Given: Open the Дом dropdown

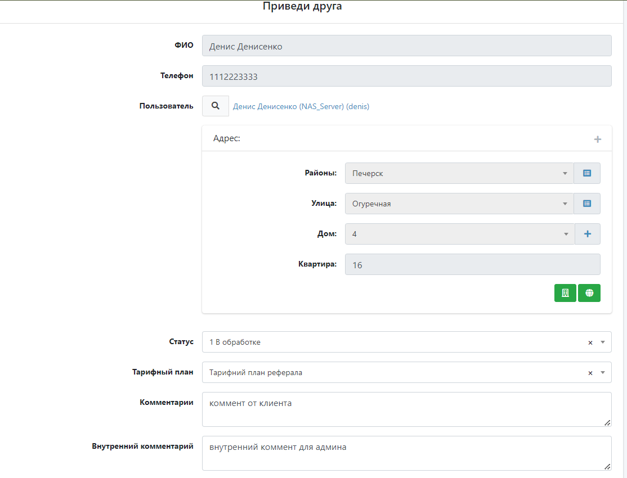Looking at the screenshot, I should point(459,234).
